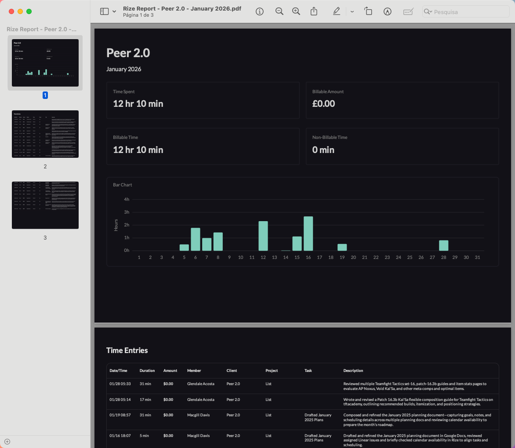The image size is (515, 448).
Task: Select the highlight pen tool
Action: pyautogui.click(x=337, y=11)
